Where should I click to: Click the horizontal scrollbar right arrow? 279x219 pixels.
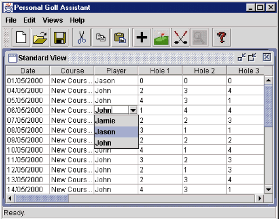point(259,198)
